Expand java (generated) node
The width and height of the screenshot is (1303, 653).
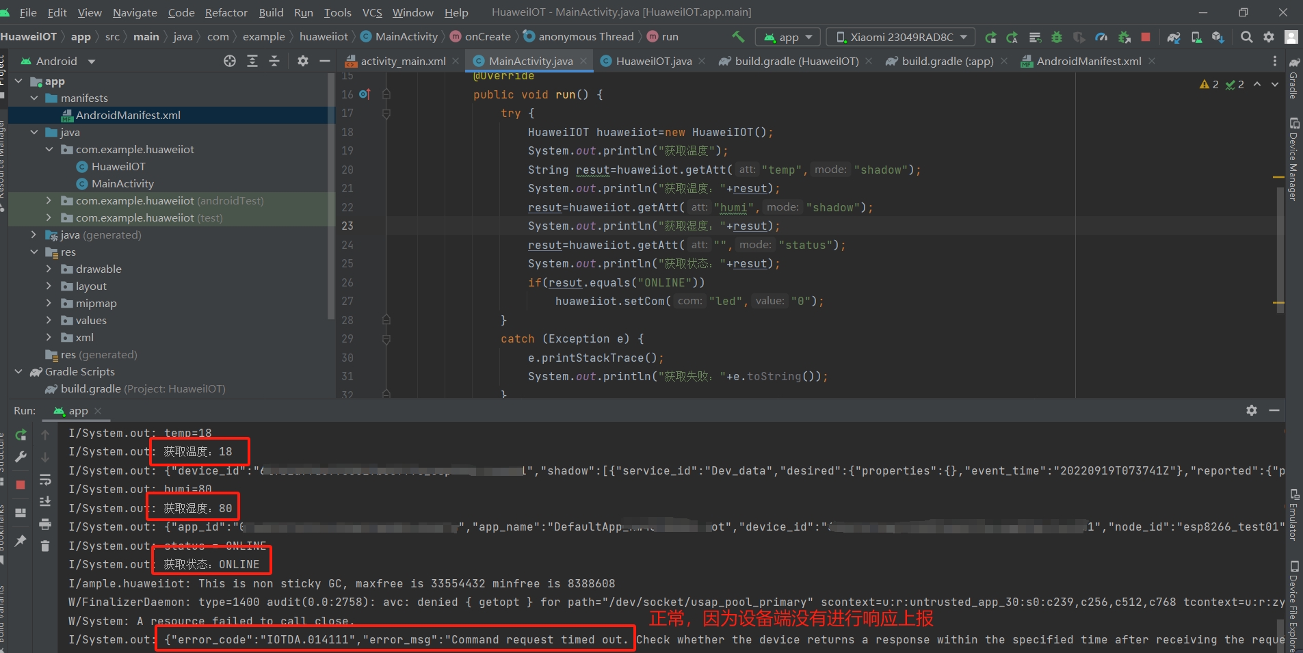tap(34, 235)
